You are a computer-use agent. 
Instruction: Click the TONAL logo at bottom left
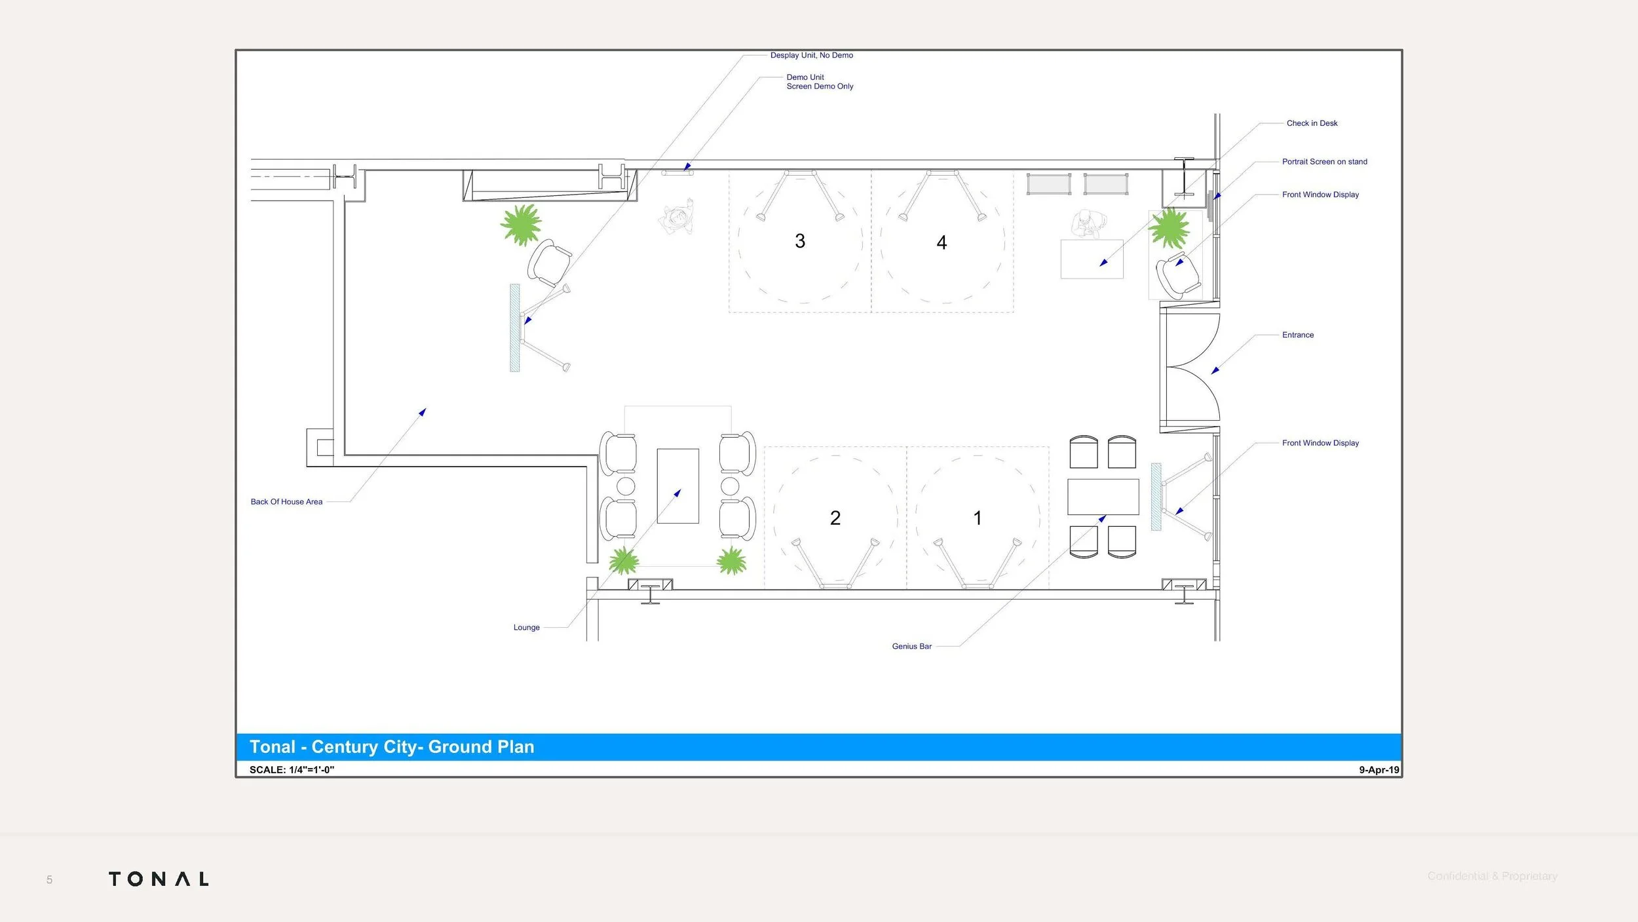tap(159, 879)
